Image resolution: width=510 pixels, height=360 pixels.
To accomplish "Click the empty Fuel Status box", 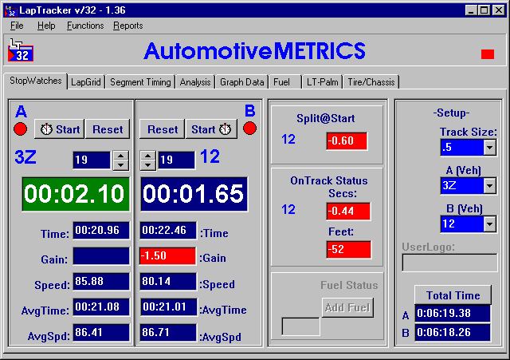I will tap(301, 326).
